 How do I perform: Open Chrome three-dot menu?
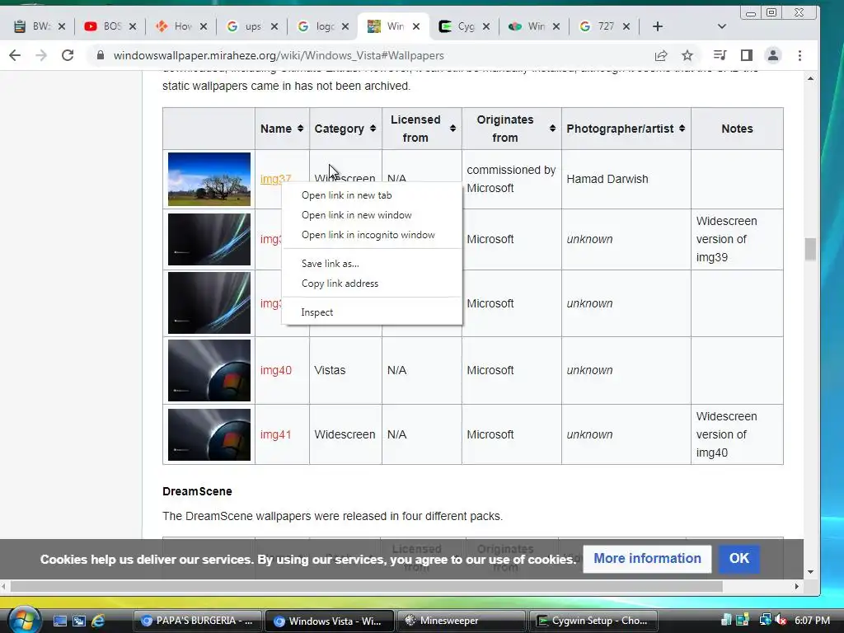(x=799, y=55)
